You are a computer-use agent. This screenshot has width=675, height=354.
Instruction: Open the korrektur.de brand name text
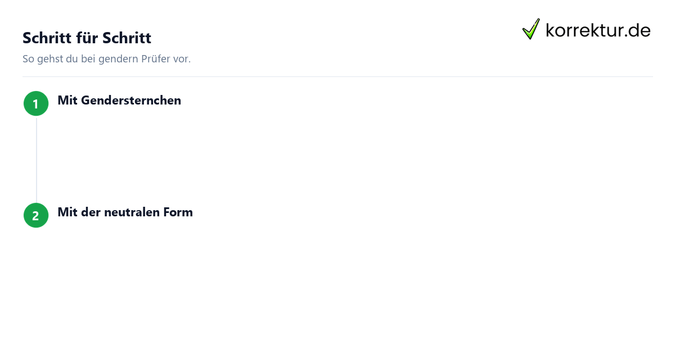pyautogui.click(x=598, y=30)
